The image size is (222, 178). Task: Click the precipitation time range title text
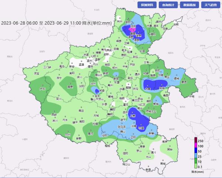(56, 23)
